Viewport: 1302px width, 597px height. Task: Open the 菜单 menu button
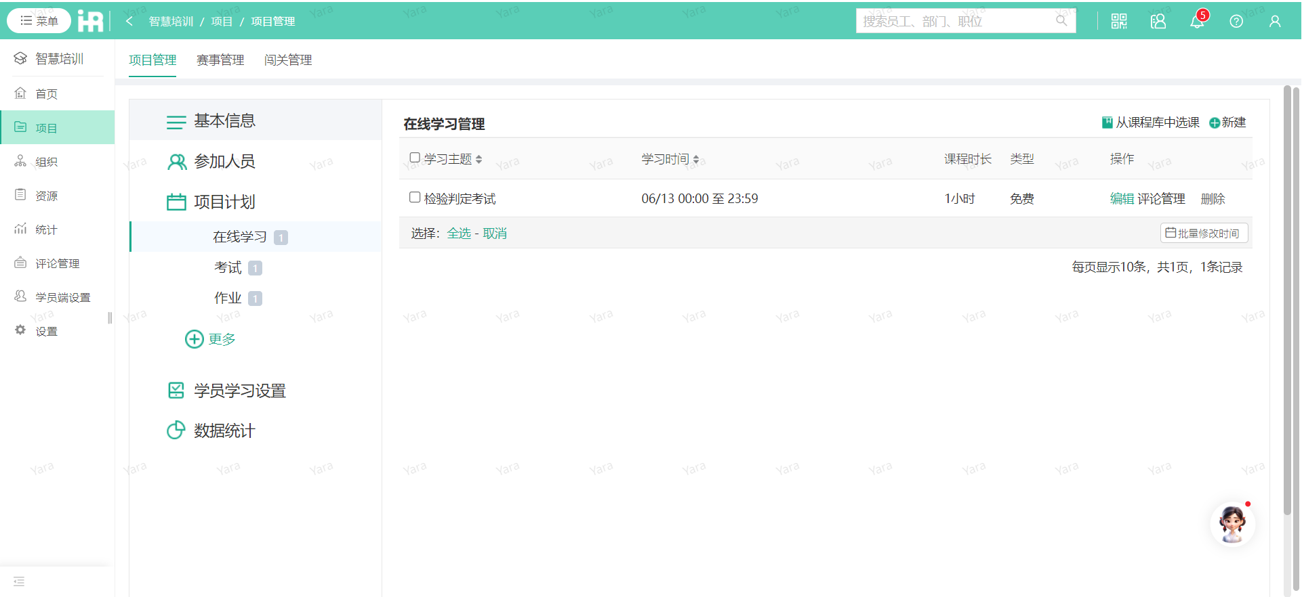(x=39, y=21)
